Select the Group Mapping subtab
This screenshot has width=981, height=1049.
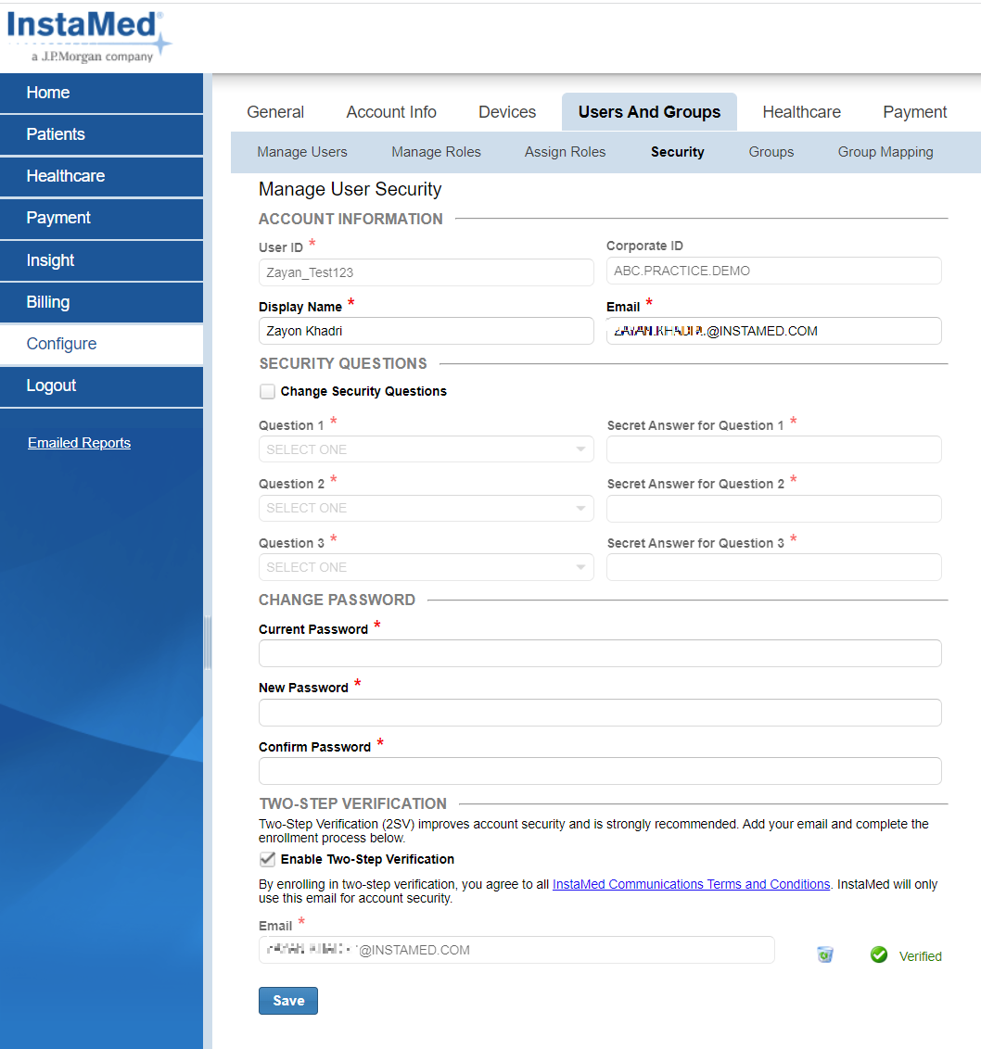pos(885,151)
